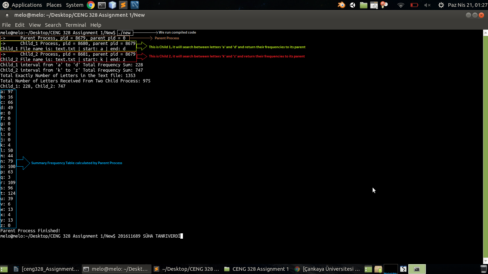Open the terminal File menu

click(x=6, y=25)
